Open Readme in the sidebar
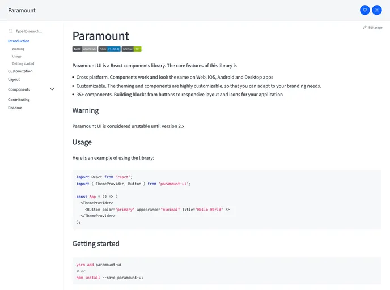This screenshot has width=390, height=290. pyautogui.click(x=15, y=108)
